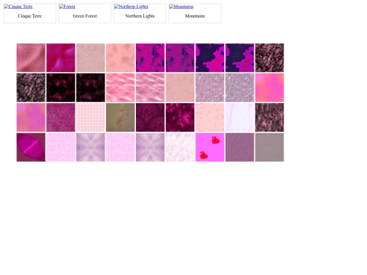Select the pink silk fabric folds tile

pos(31,58)
